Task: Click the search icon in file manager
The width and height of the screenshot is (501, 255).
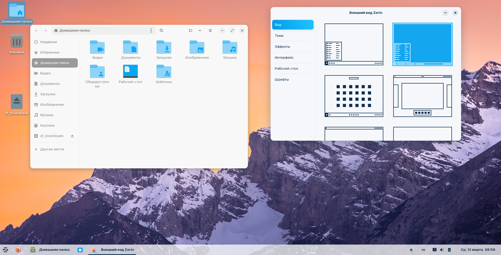Action: coord(162,31)
